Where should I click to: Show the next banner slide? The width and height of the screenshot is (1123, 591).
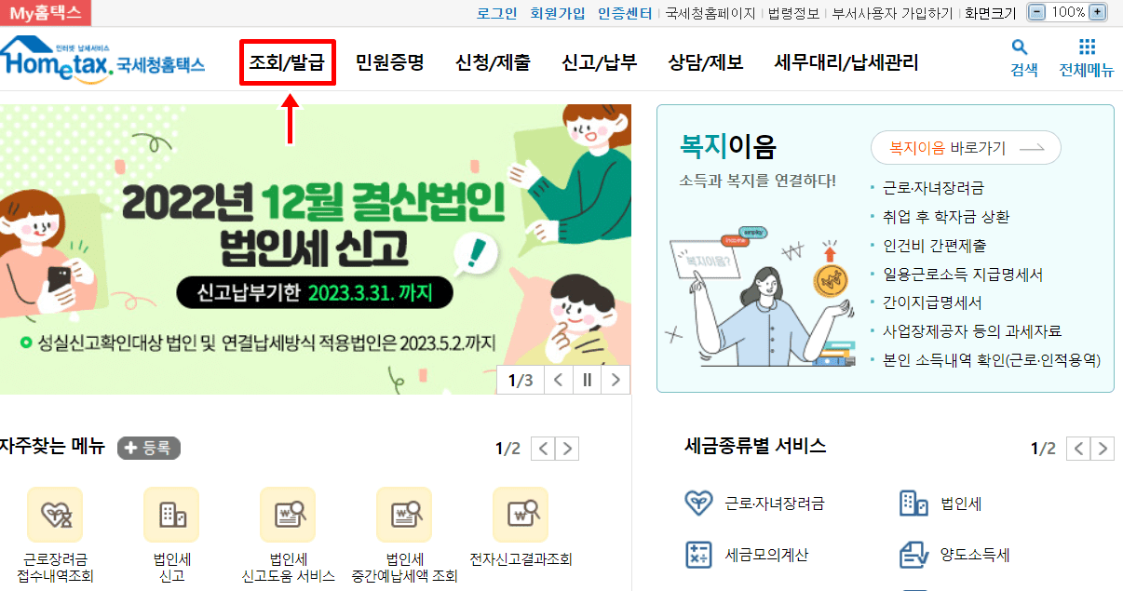(616, 380)
